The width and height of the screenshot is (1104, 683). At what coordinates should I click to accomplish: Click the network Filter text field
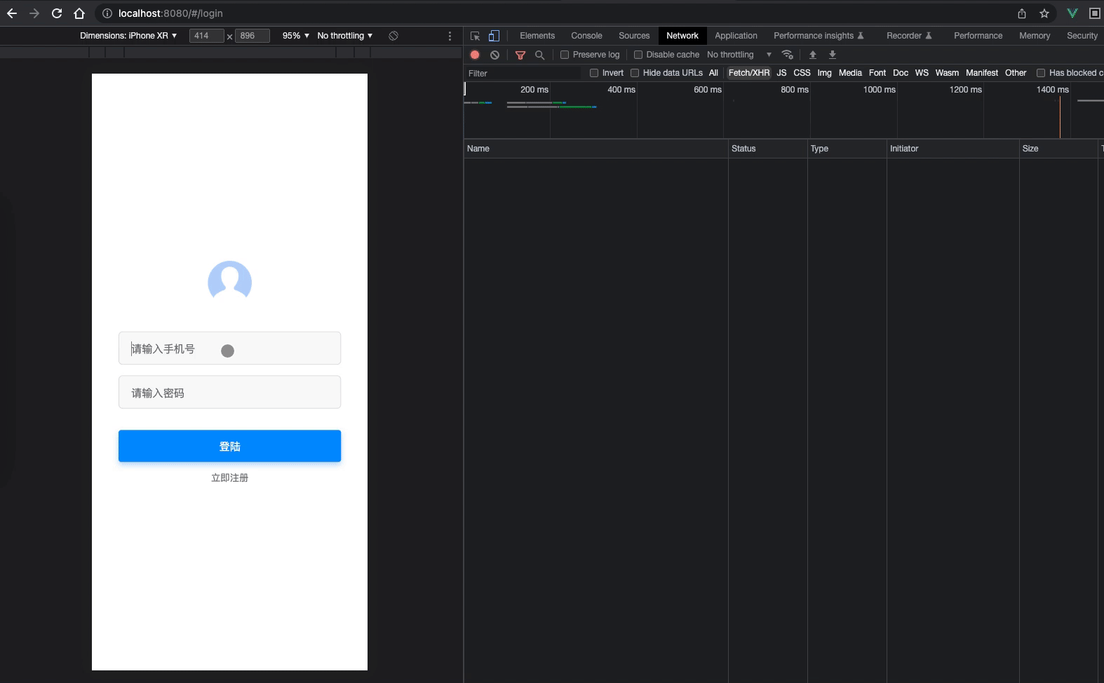(x=523, y=73)
